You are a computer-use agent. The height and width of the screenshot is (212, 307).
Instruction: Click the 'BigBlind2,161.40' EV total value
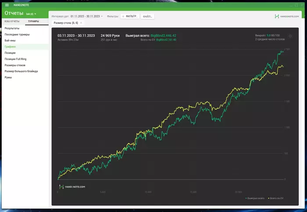click(x=166, y=40)
